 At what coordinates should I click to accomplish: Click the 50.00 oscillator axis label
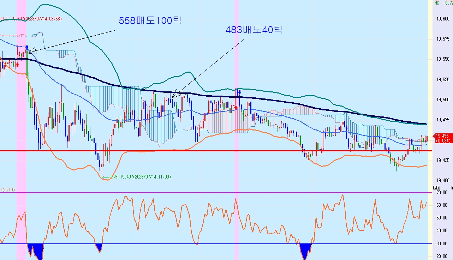[442, 218]
